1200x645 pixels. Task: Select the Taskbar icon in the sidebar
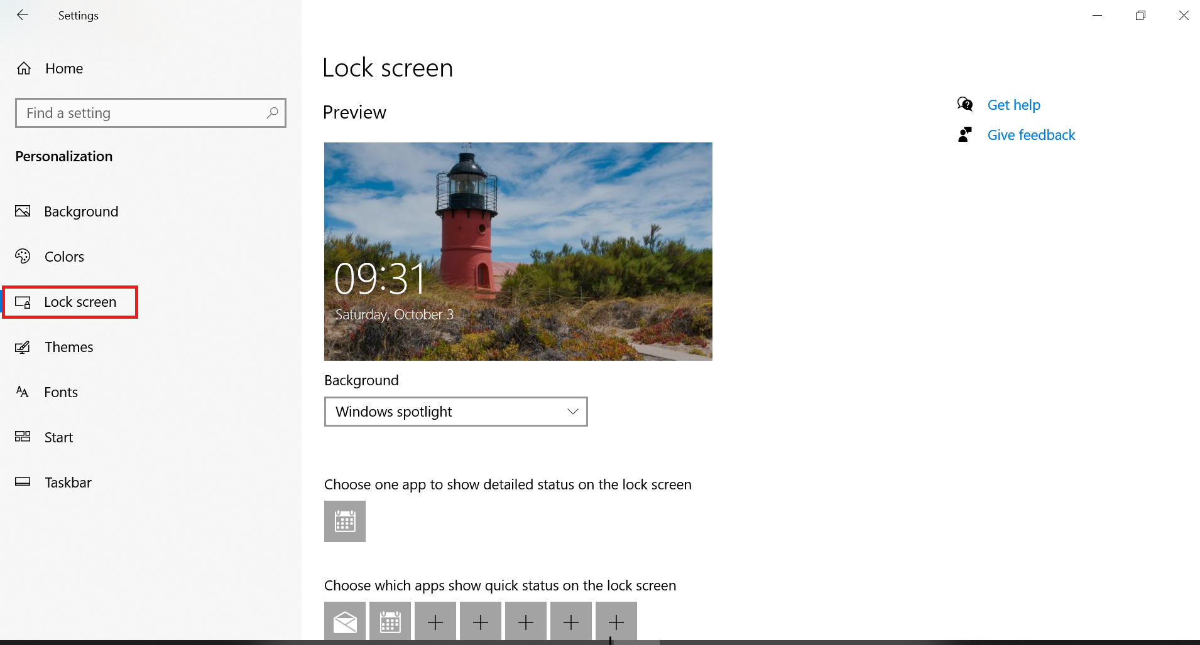click(x=23, y=482)
